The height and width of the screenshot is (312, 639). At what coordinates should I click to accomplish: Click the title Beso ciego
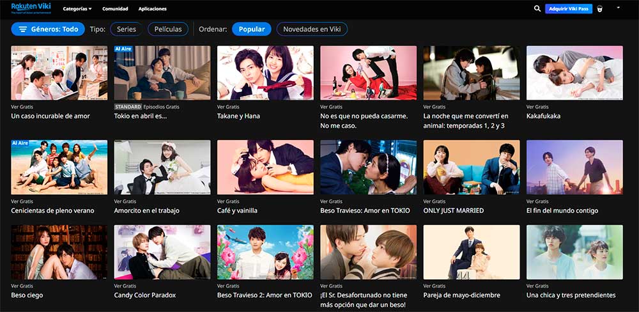(27, 295)
